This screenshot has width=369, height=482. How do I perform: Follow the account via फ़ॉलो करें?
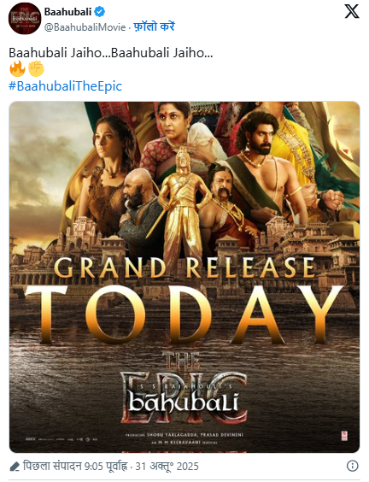[154, 26]
